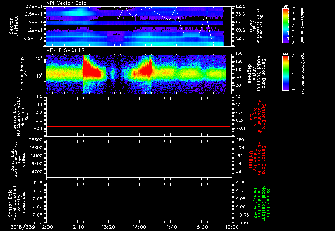Image resolution: width=335 pixels, height=231 pixels.
Task: Select the 'MU Scanner +30V' axis label
Action: tap(21, 116)
